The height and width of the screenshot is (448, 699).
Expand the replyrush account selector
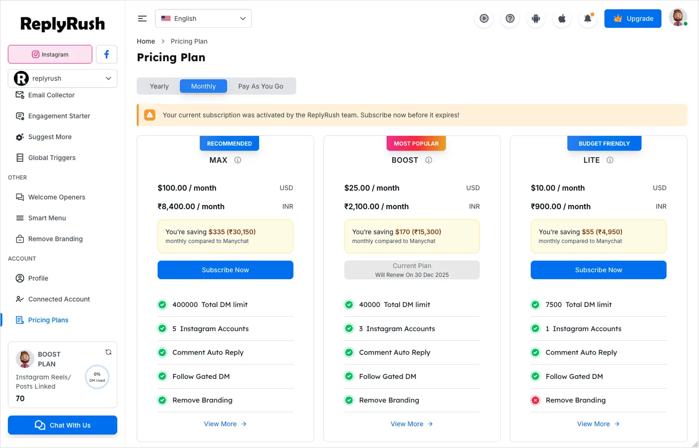point(63,78)
